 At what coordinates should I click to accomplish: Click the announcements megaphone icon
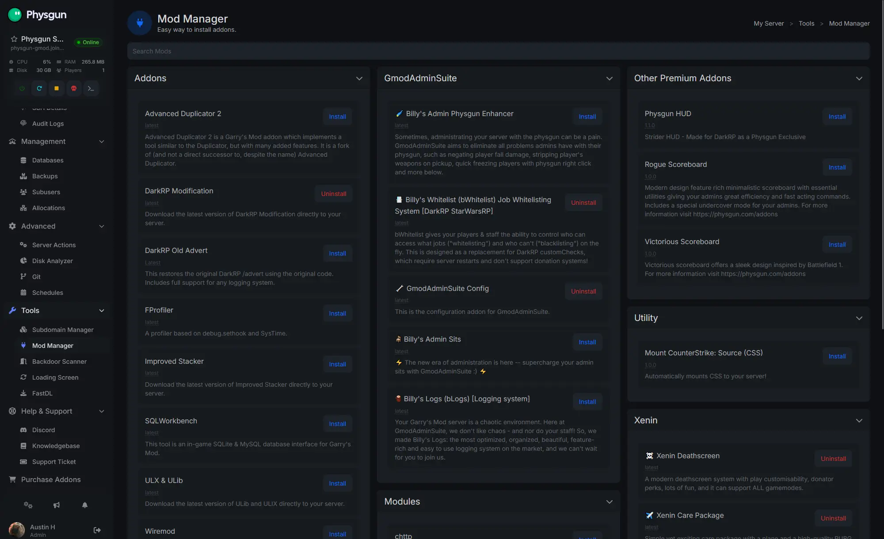pyautogui.click(x=57, y=505)
